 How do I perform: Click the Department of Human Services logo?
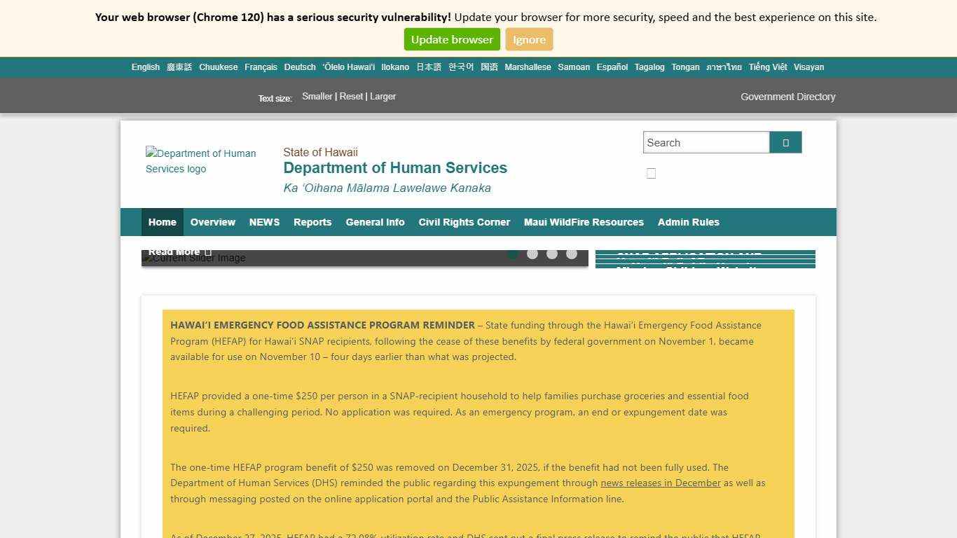tap(202, 161)
